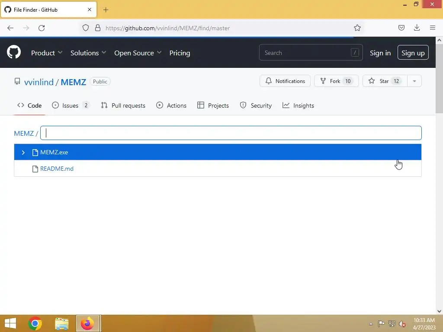
Task: Open the taskbar clock showing 10:33 AM
Action: click(x=424, y=324)
